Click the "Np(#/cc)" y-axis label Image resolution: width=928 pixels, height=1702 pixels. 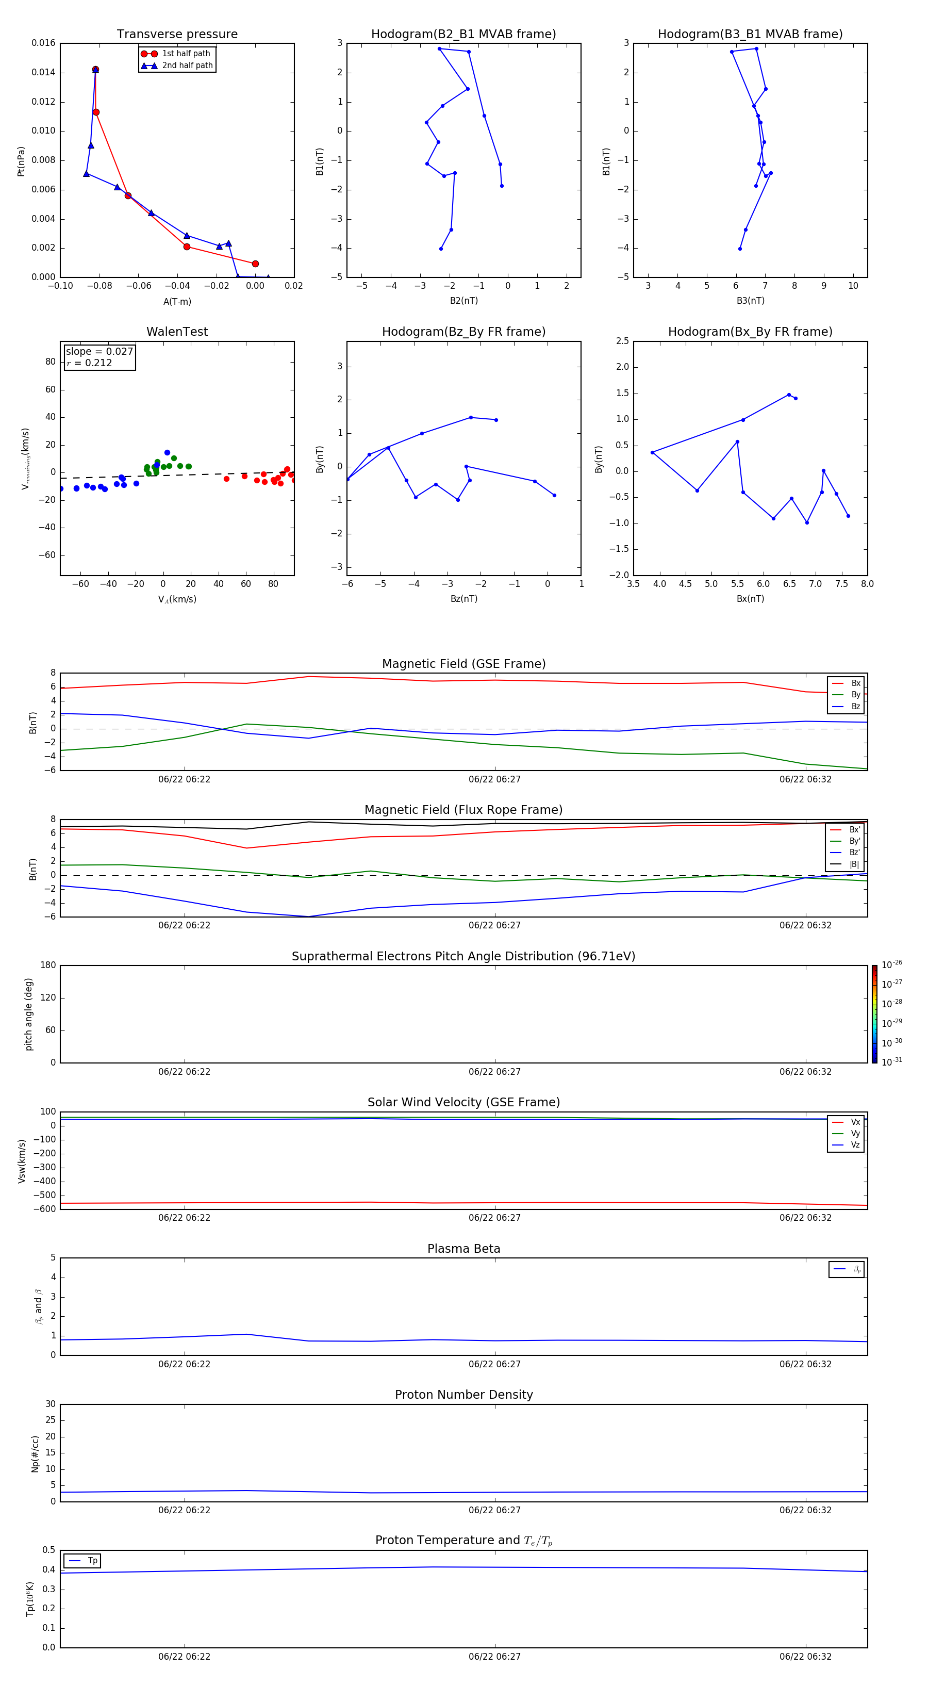[x=35, y=1453]
